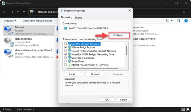Click the items list vertical scrollbar
Image resolution: width=191 pixels, height=112 pixels.
(126, 50)
